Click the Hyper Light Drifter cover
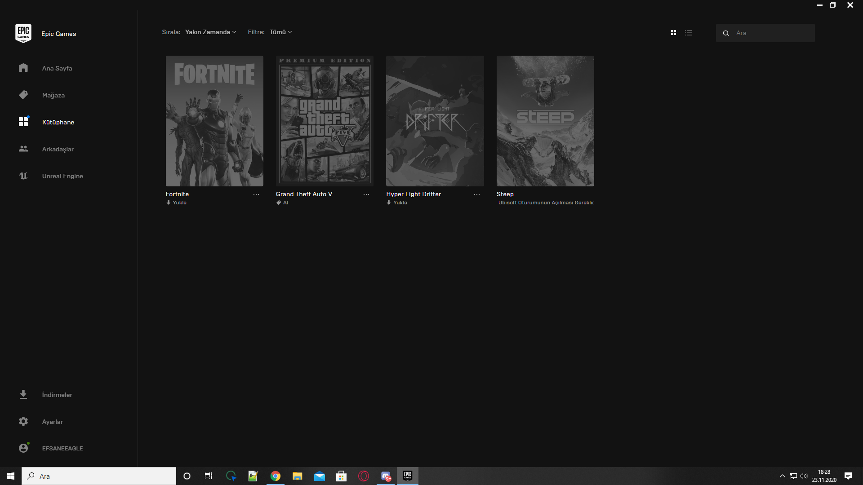Image resolution: width=863 pixels, height=485 pixels. coord(435,121)
